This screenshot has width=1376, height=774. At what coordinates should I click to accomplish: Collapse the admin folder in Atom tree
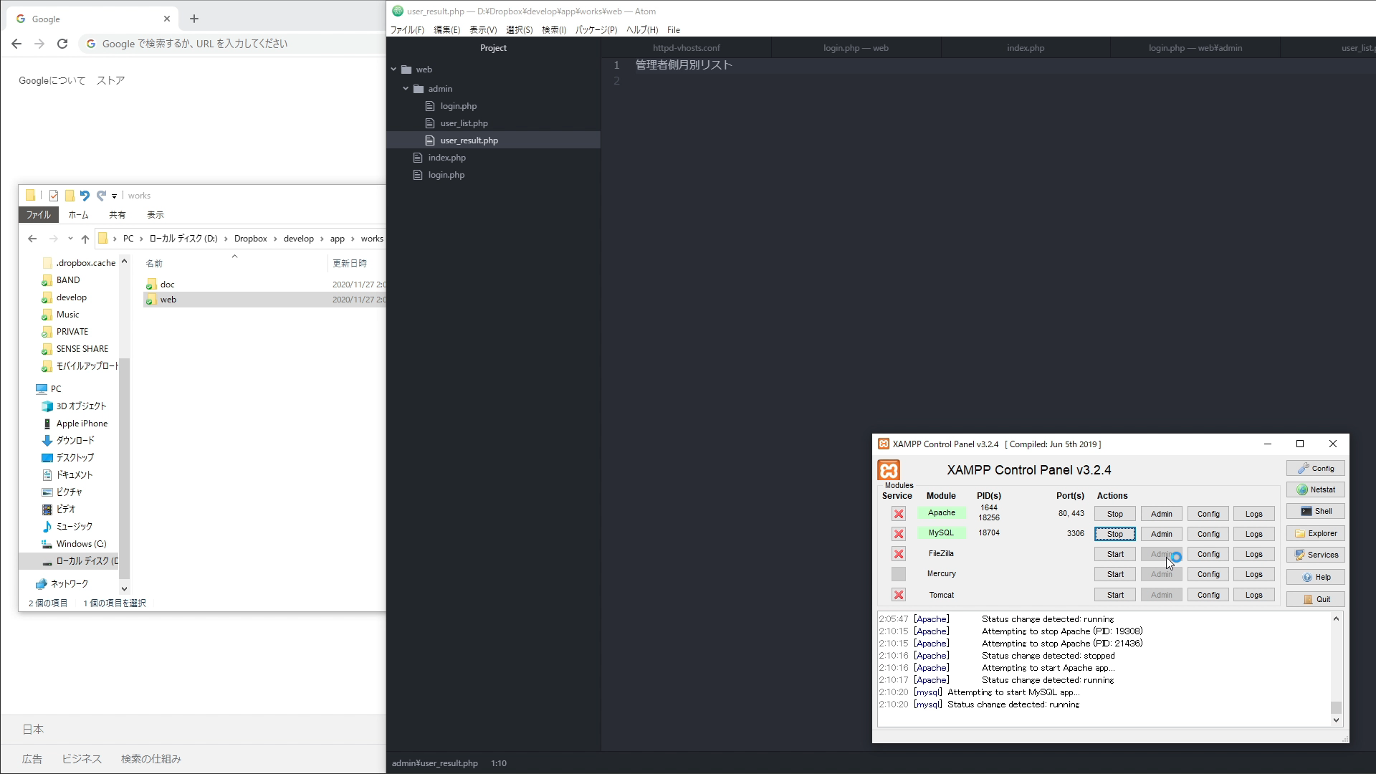406,89
